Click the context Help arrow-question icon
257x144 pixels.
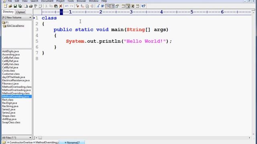click(143, 6)
